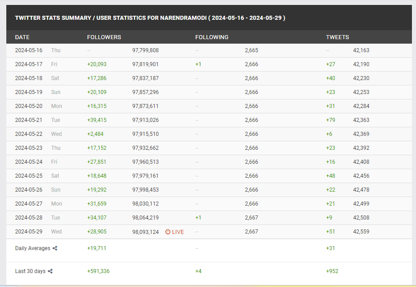Click the Daily Averages label

point(32,248)
